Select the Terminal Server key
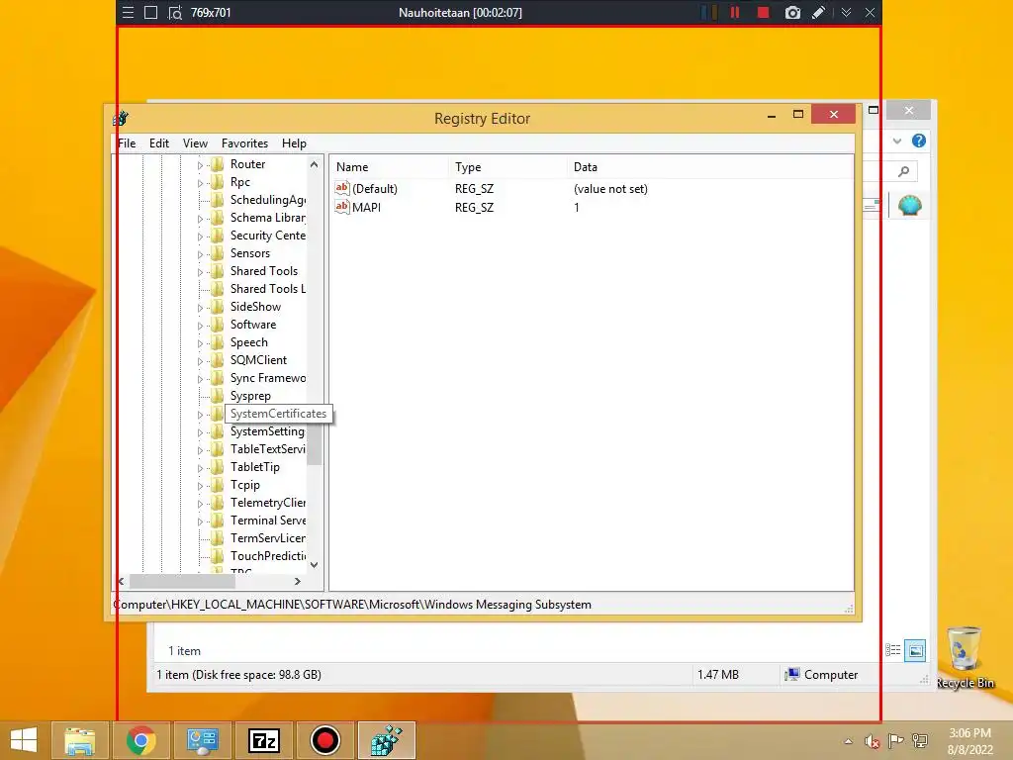Viewport: 1013px width, 760px height. coord(267,521)
